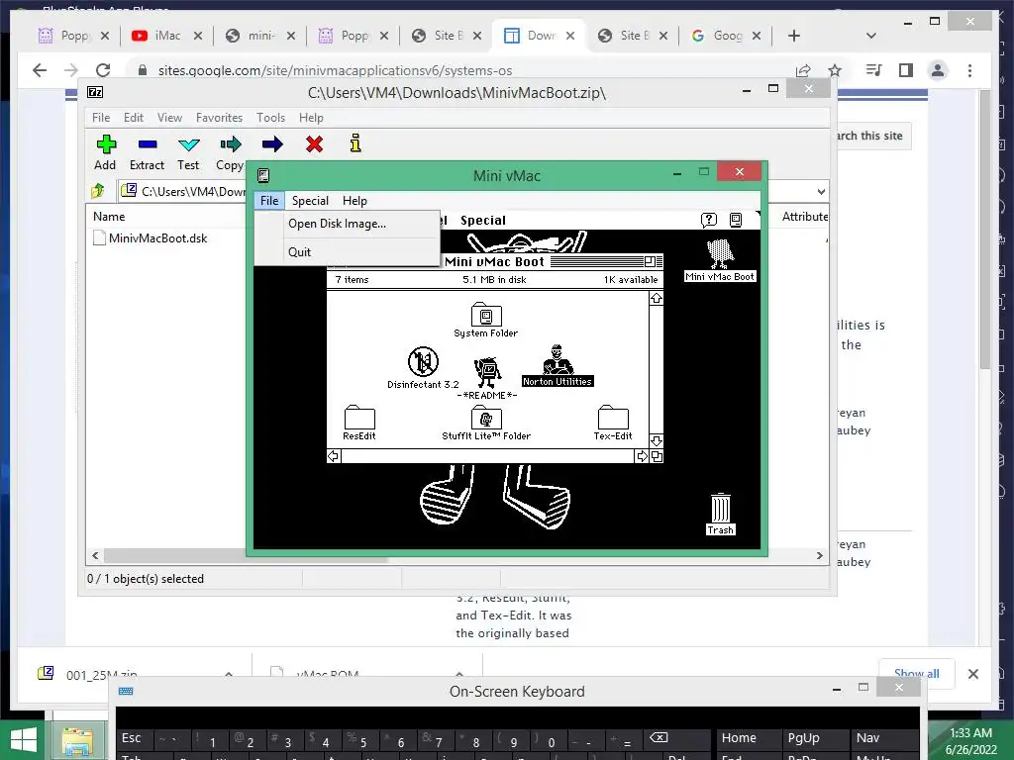Open the 7-Zip Favorites menu
This screenshot has height=760, width=1014.
click(x=219, y=118)
